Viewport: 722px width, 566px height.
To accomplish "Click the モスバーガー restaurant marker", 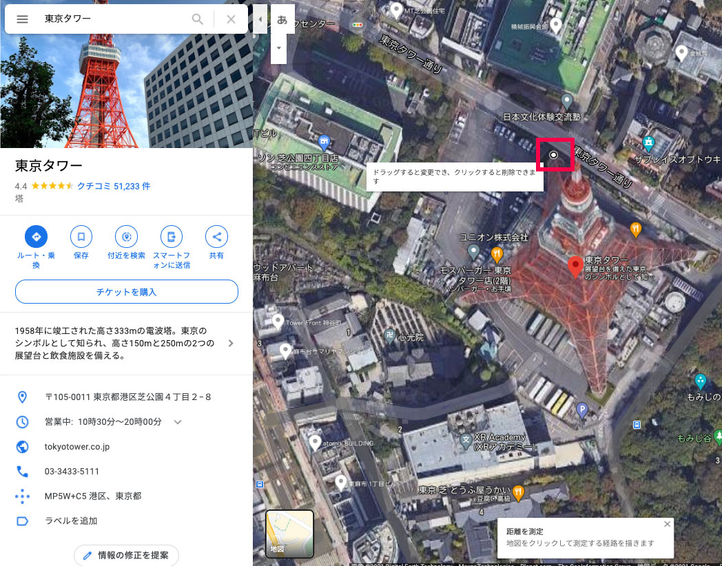I will coord(497,254).
